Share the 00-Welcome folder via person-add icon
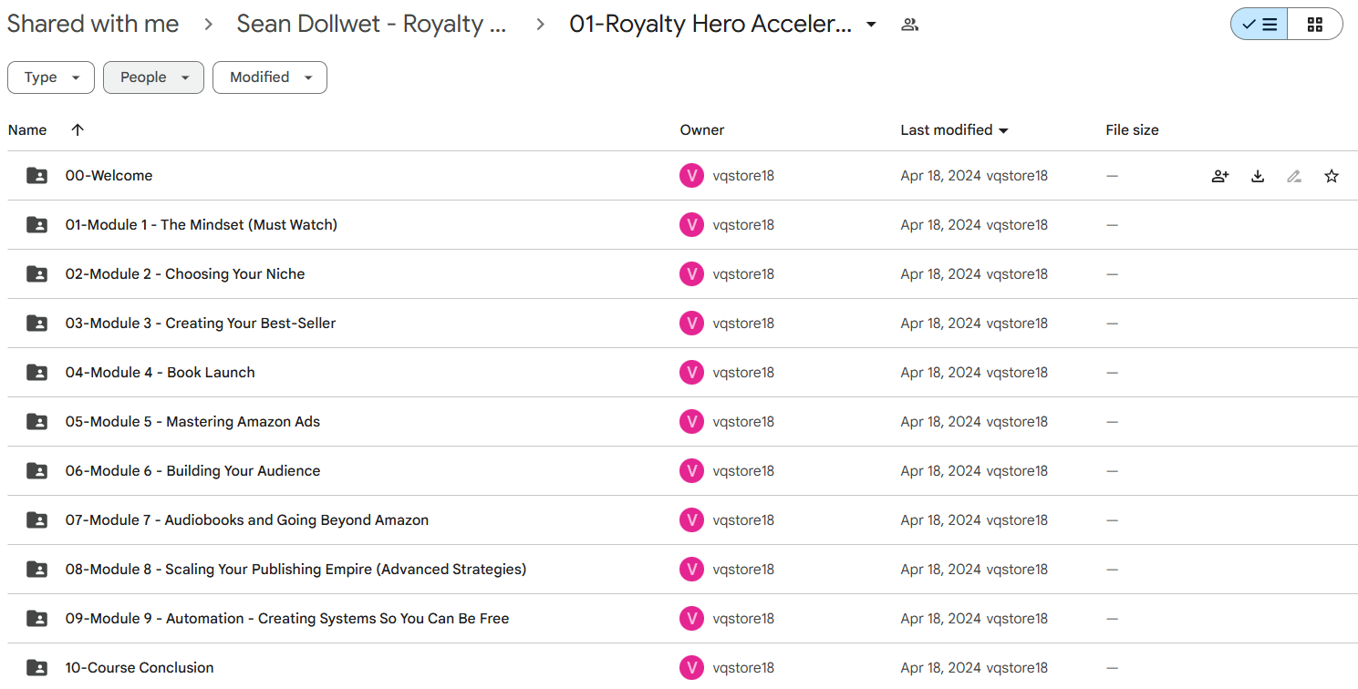Image resolution: width=1358 pixels, height=689 pixels. [x=1220, y=176]
